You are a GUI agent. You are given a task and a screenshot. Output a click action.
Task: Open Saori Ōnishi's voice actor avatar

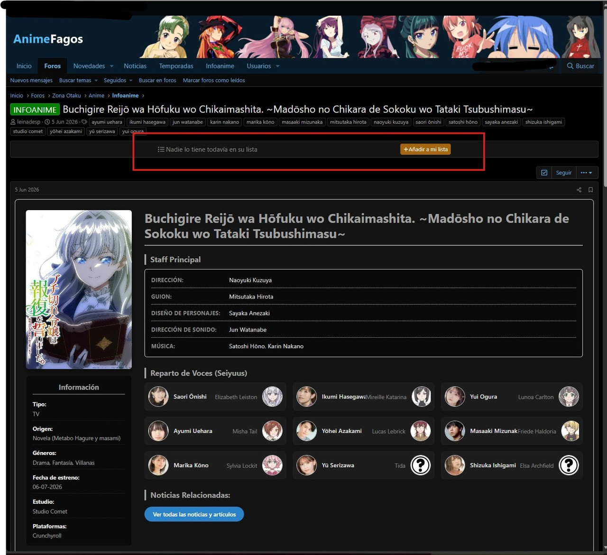[158, 397]
